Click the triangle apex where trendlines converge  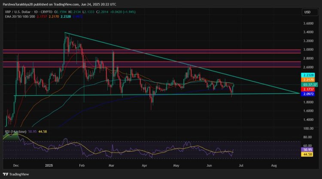point(299,92)
